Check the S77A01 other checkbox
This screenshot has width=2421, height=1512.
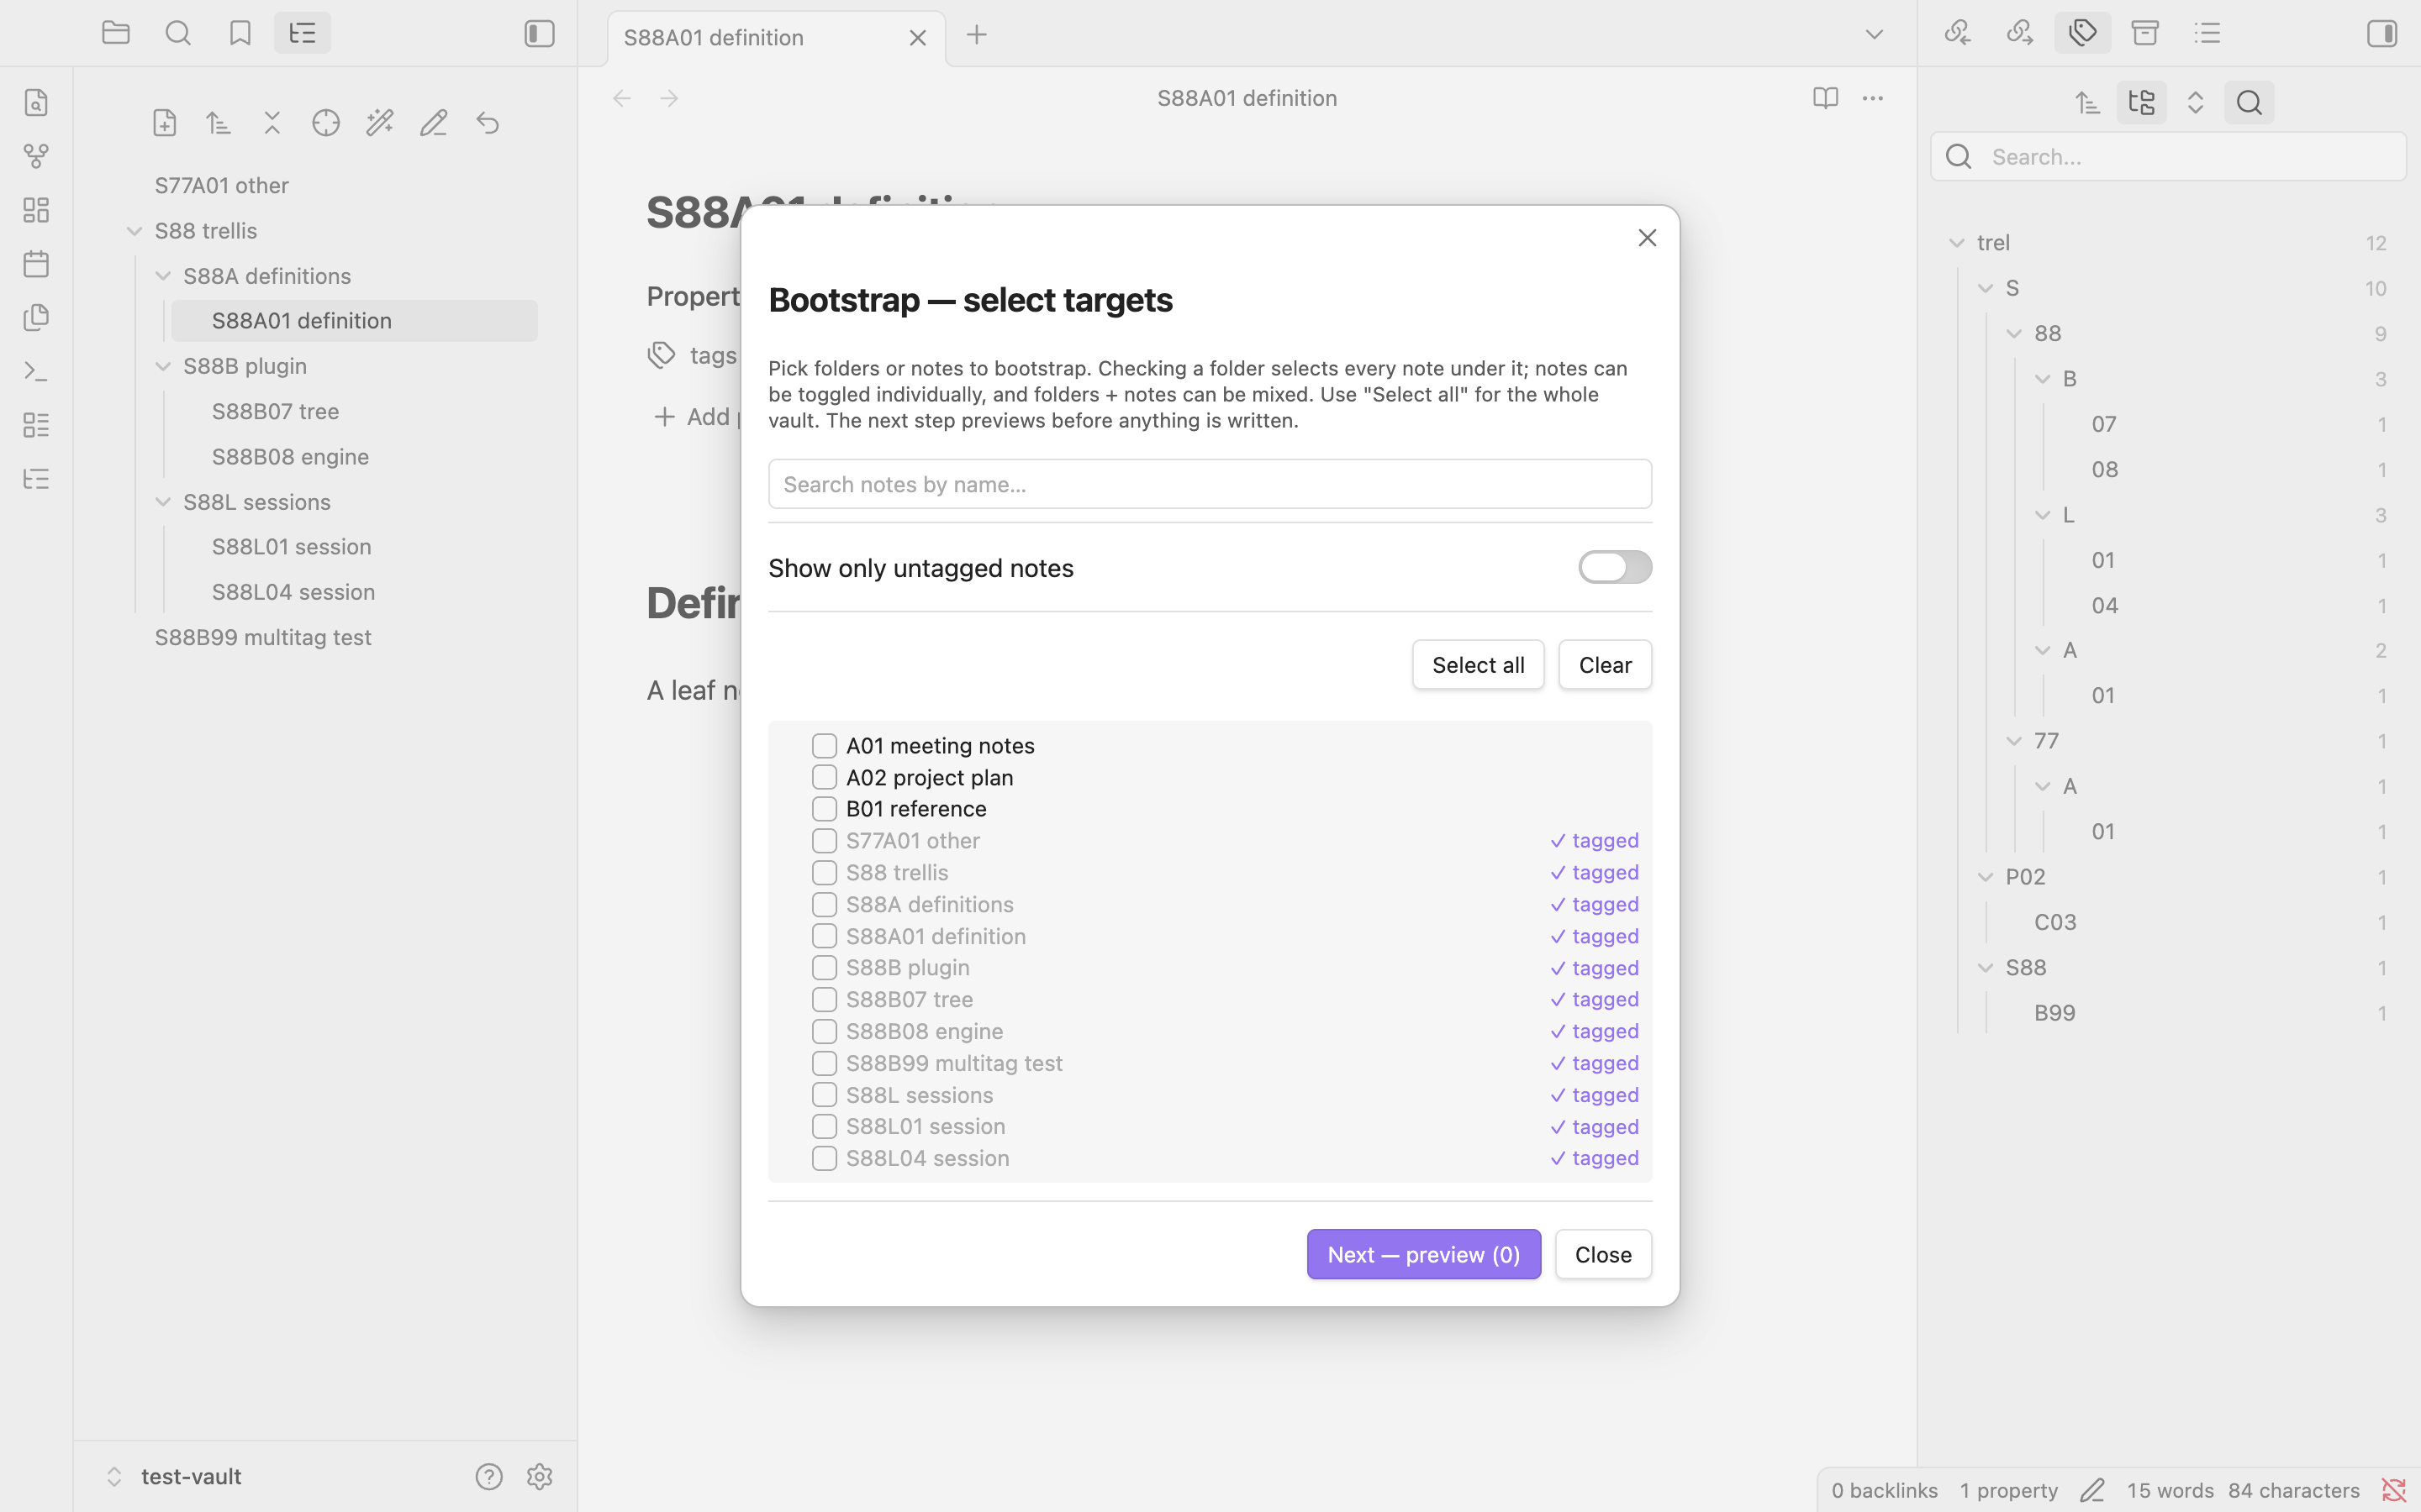coord(825,841)
